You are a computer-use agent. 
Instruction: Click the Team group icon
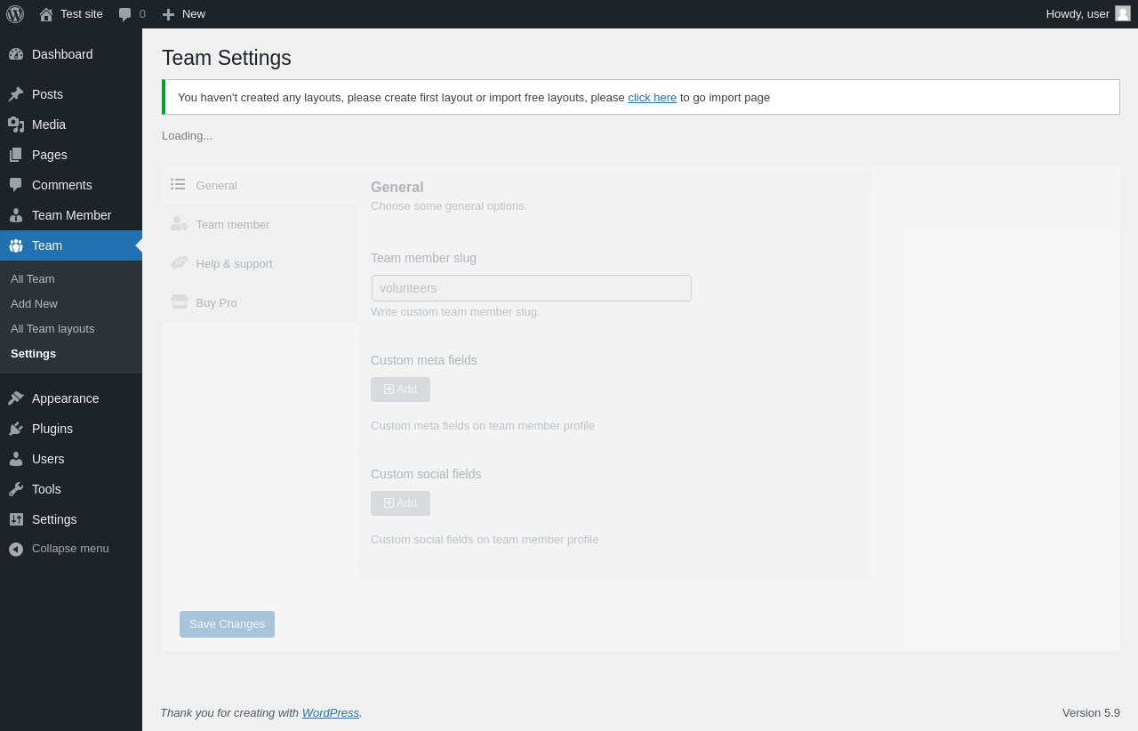(x=16, y=245)
